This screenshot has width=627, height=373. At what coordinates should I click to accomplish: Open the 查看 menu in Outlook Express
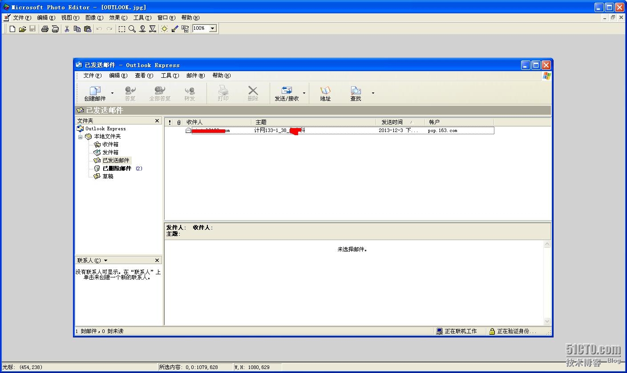point(144,76)
